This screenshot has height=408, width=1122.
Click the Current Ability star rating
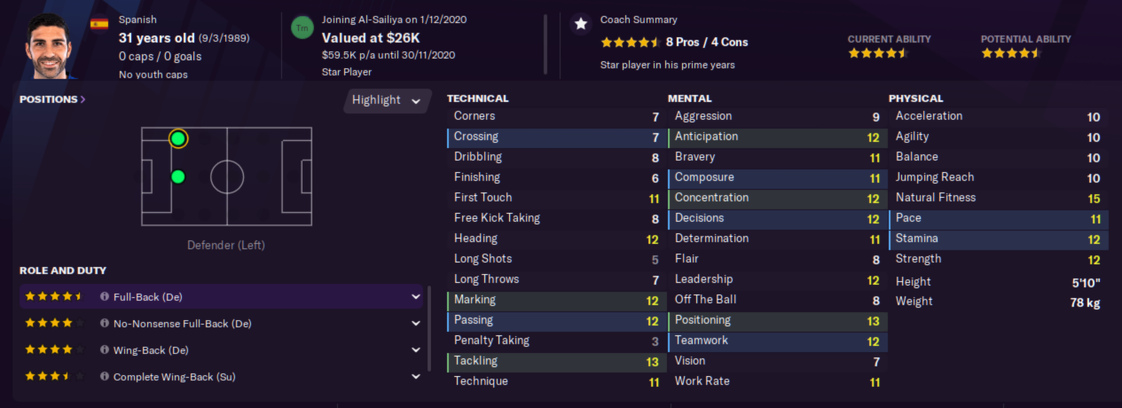pyautogui.click(x=878, y=53)
